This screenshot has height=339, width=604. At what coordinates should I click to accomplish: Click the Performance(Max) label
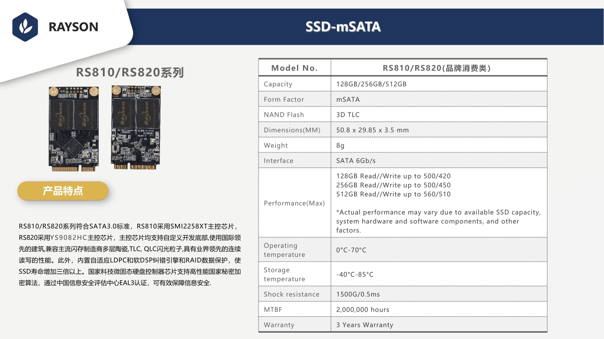pos(294,203)
